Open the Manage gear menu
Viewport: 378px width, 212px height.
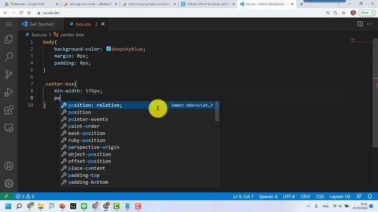pos(9,183)
